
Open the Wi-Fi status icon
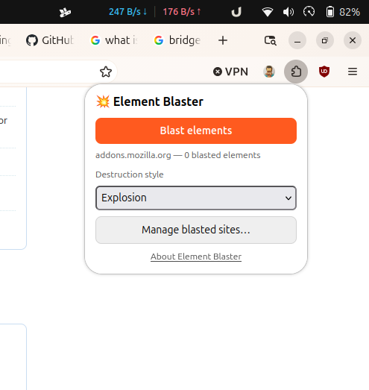(268, 12)
